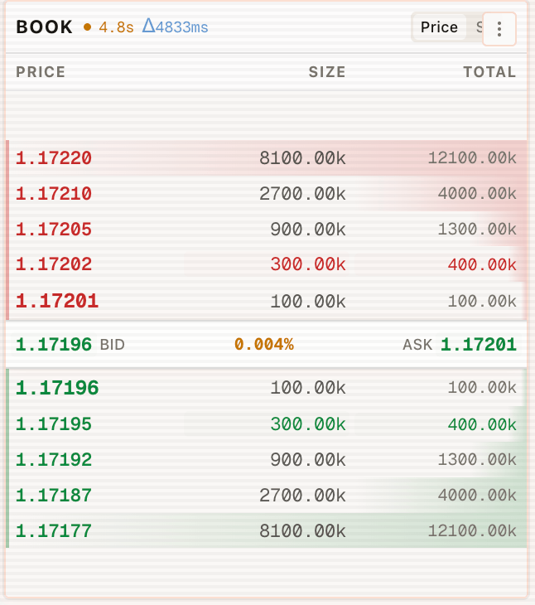Click the 4.8s staleness indicator
This screenshot has width=535, height=605.
tap(116, 27)
